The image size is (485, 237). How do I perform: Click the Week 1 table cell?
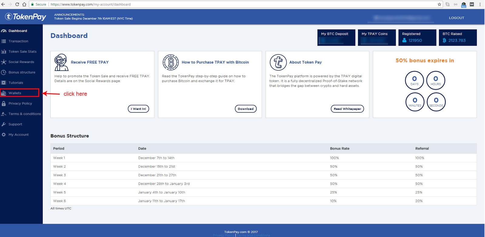(x=59, y=158)
